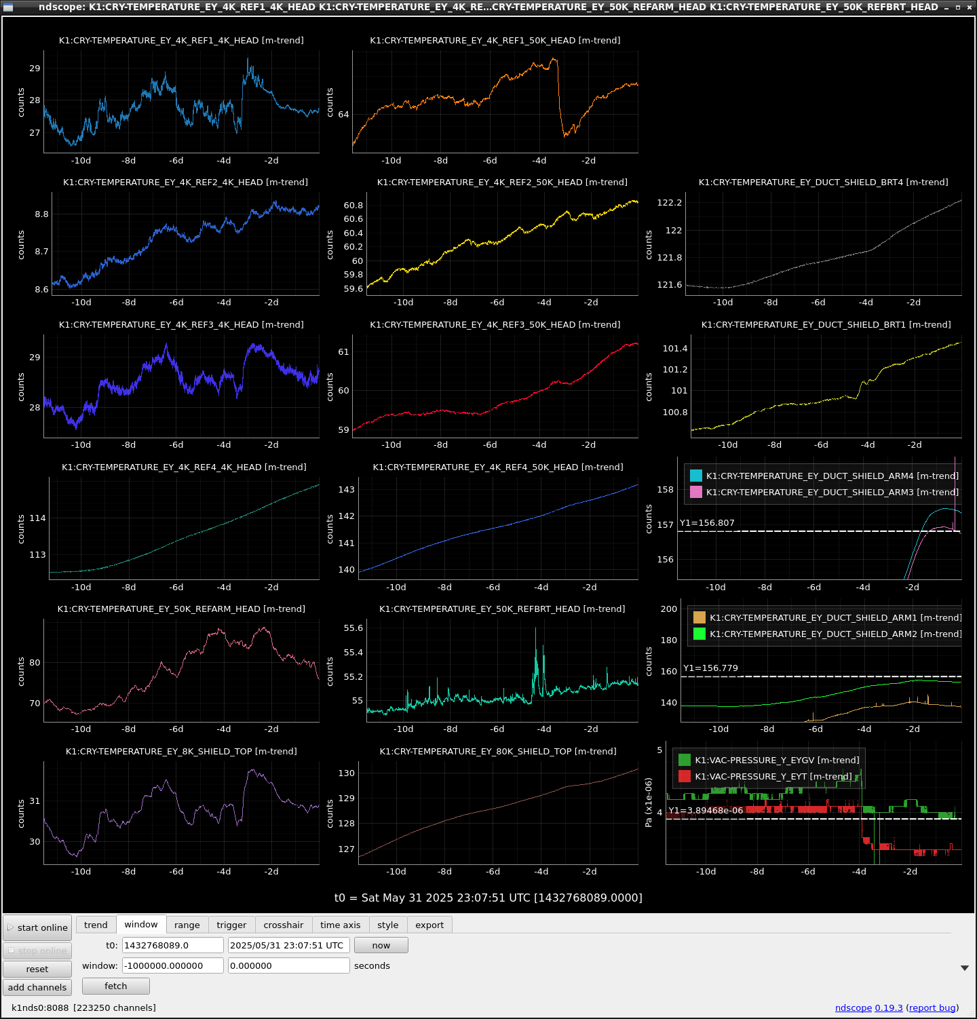This screenshot has height=1019, width=977.
Task: Click the fetch button
Action: pyautogui.click(x=116, y=986)
